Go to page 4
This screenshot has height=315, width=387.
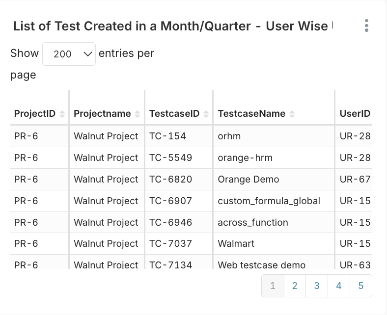[x=339, y=286]
